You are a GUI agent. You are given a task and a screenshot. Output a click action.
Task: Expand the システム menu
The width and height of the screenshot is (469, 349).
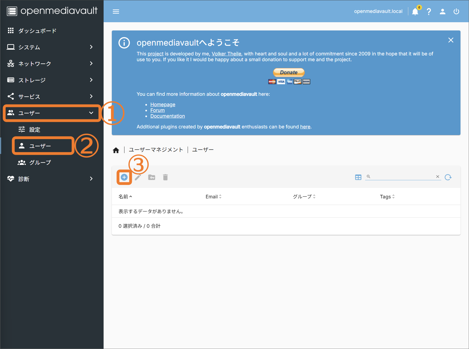52,47
